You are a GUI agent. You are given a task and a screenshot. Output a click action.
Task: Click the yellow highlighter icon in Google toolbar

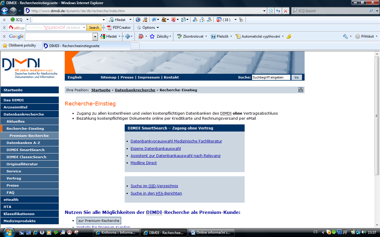pyautogui.click(x=289, y=36)
